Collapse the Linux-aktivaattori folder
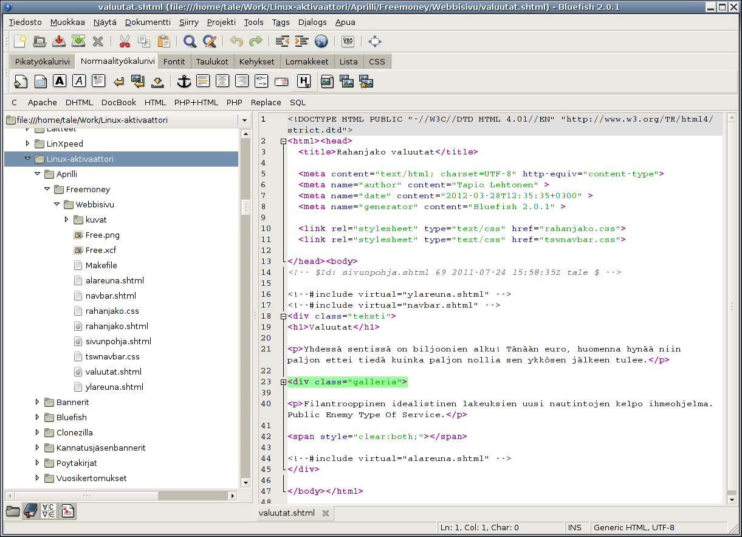The image size is (742, 537). tap(27, 159)
